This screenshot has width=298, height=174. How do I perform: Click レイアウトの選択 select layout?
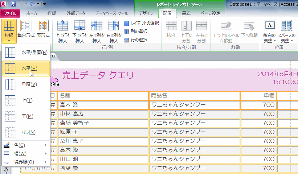click(142, 23)
